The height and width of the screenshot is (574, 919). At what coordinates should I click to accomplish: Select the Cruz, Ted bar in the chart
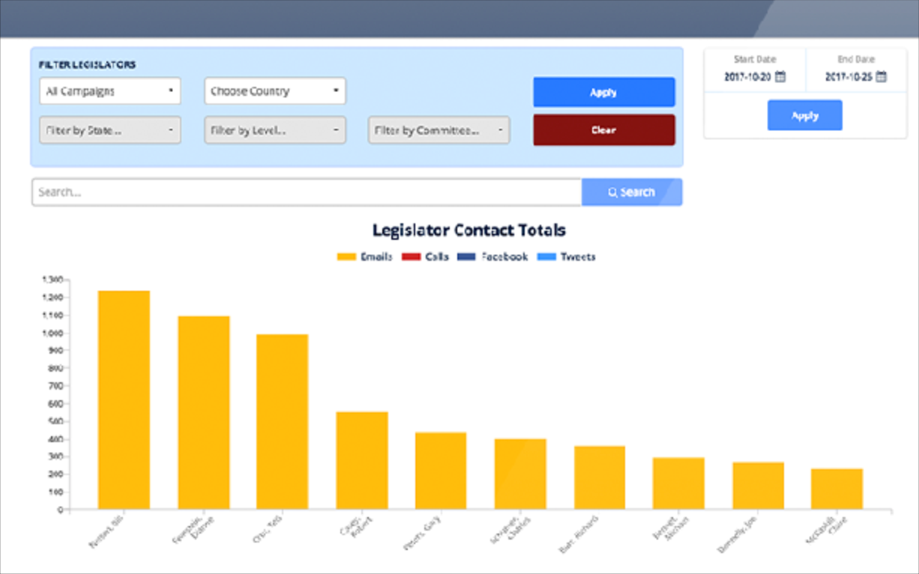click(282, 420)
